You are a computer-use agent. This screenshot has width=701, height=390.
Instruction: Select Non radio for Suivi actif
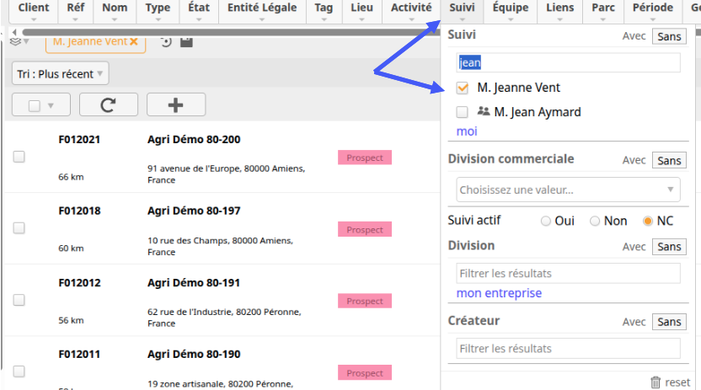coord(595,222)
